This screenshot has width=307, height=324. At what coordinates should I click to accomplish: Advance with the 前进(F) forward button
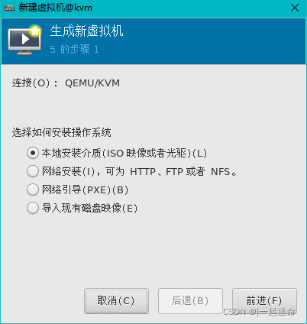[264, 301]
